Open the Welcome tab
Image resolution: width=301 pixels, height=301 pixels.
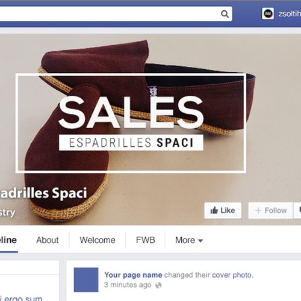click(98, 240)
